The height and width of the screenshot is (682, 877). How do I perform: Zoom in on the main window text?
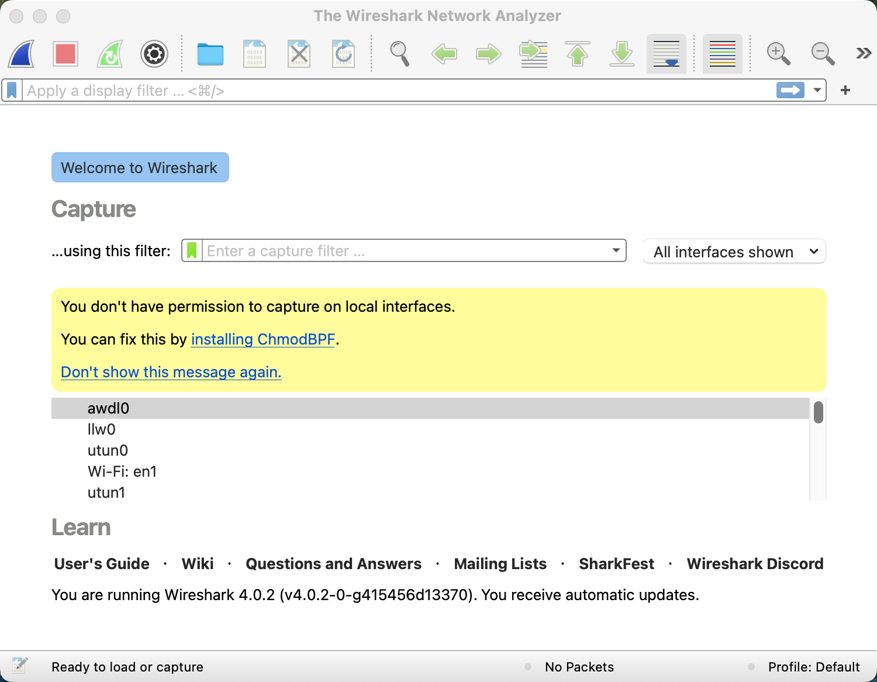779,54
